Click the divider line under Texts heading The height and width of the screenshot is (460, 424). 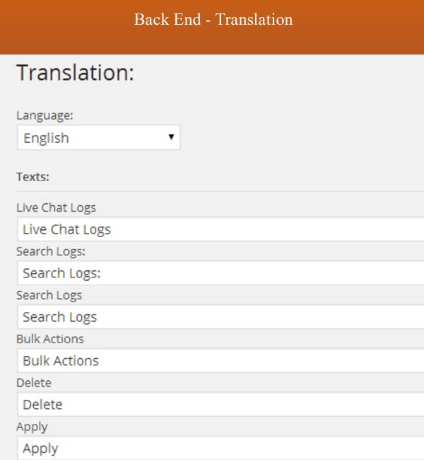point(220,192)
